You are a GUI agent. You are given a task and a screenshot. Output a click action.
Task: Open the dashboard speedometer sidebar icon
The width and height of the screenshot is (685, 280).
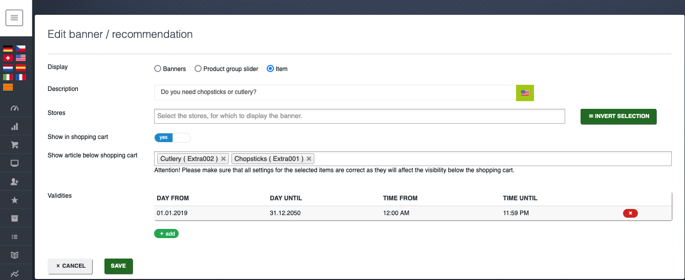click(x=14, y=108)
